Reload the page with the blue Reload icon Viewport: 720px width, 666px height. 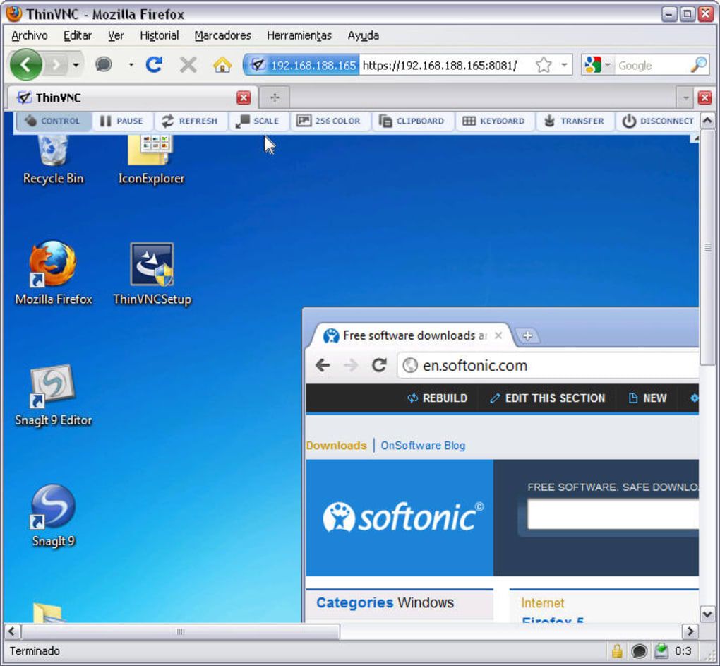[x=155, y=64]
